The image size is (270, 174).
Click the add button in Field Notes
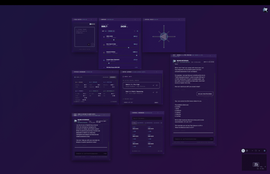(92, 44)
